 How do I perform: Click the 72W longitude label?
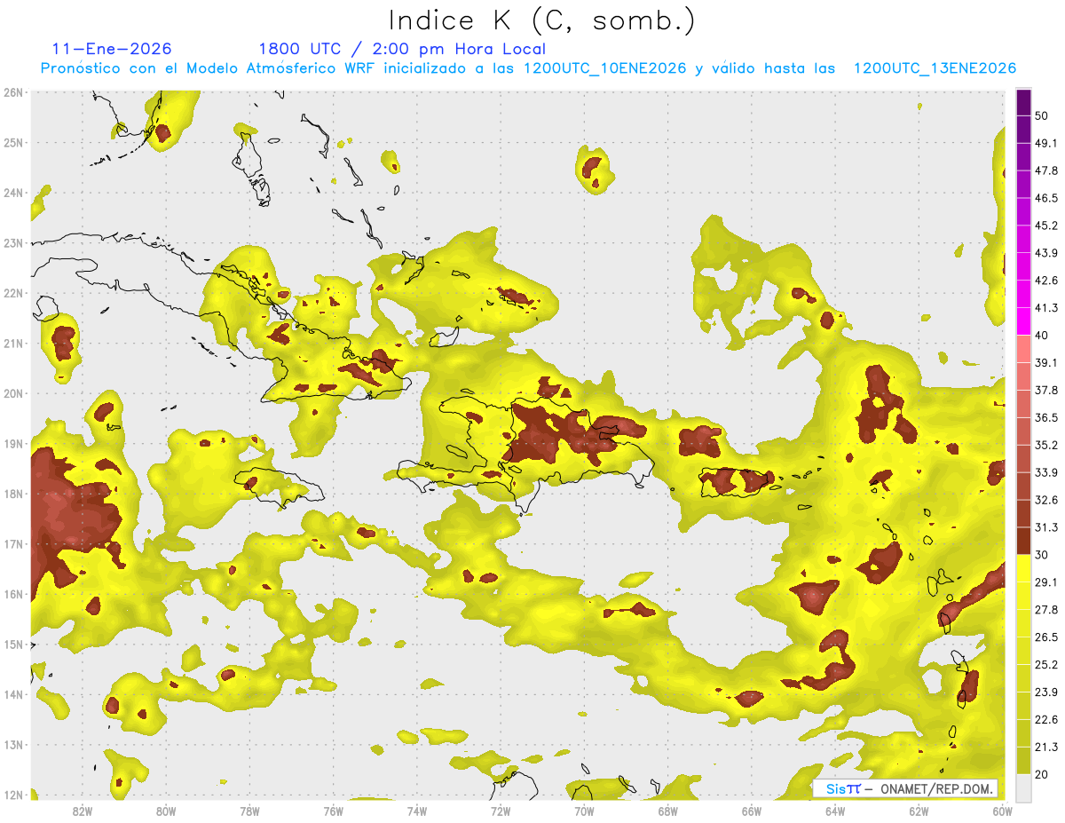tap(501, 811)
